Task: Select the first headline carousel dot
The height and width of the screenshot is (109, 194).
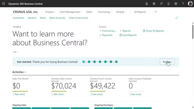Action: [x=13, y=52]
